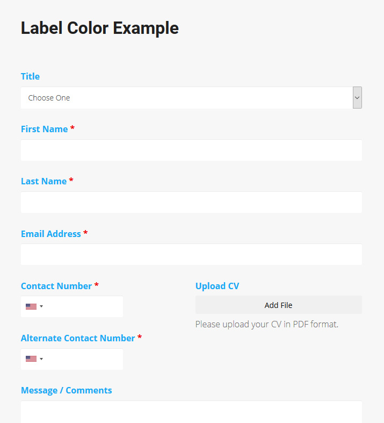Expand country arrow beside Alternate Contact Number flag
The width and height of the screenshot is (384, 423).
pyautogui.click(x=41, y=359)
